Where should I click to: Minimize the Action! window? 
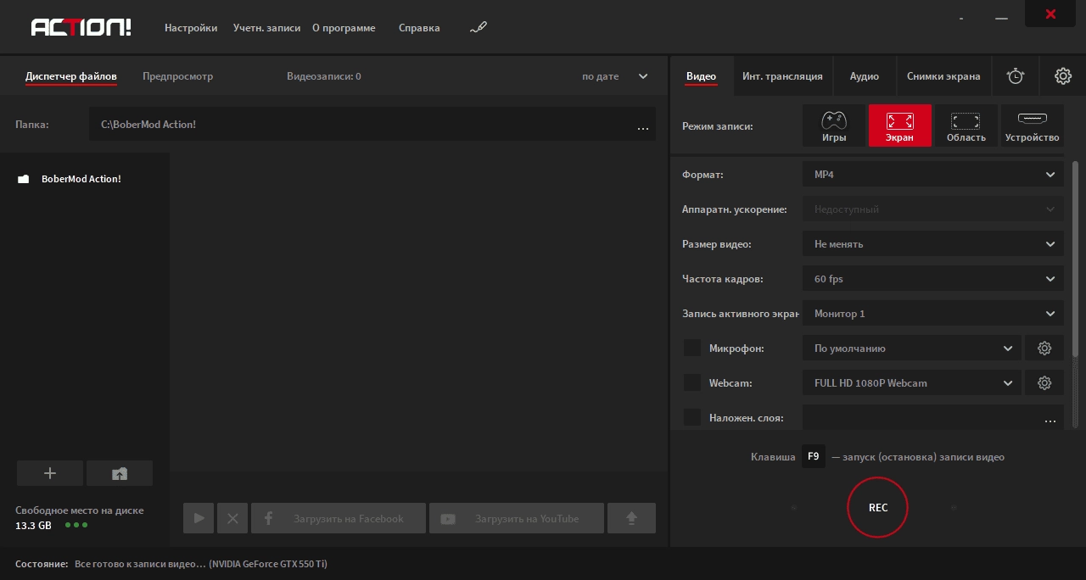click(1002, 18)
